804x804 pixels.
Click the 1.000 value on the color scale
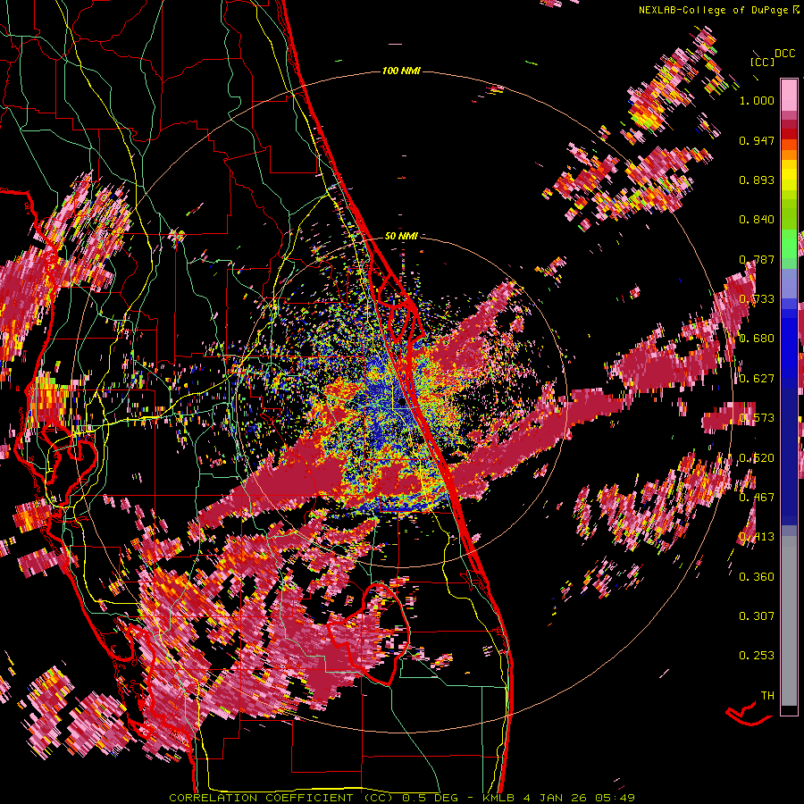tap(757, 100)
